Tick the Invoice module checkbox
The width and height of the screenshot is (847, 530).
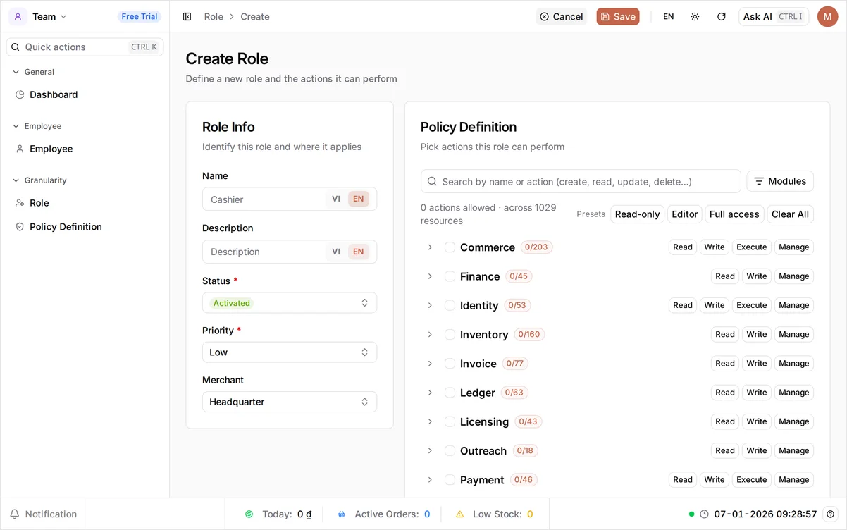450,364
